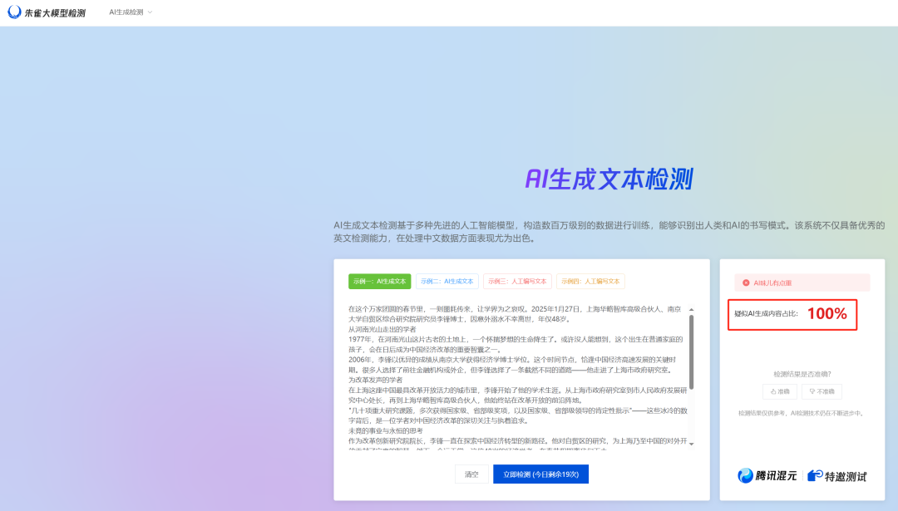The image size is (898, 511).
Task: Click the text area scroll up arrow
Action: coord(690,308)
